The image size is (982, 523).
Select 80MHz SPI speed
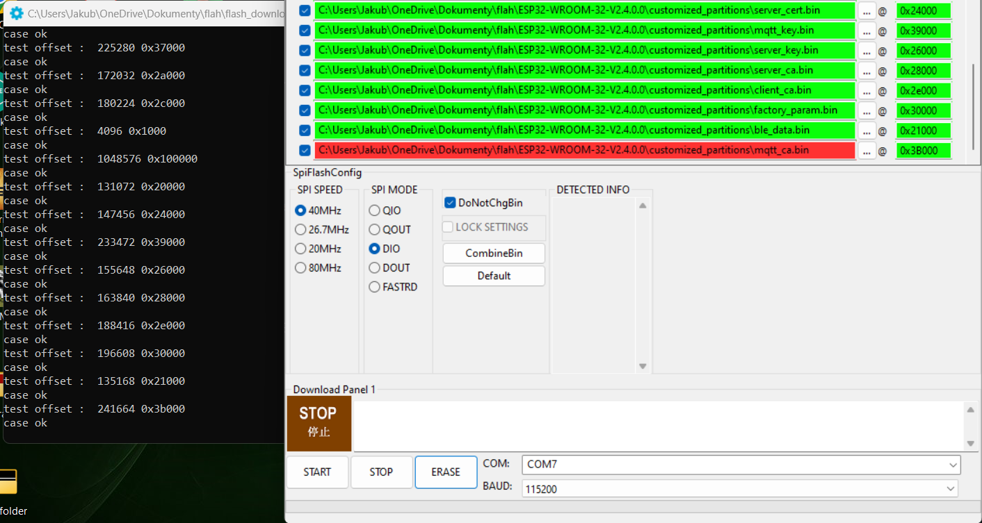point(300,267)
